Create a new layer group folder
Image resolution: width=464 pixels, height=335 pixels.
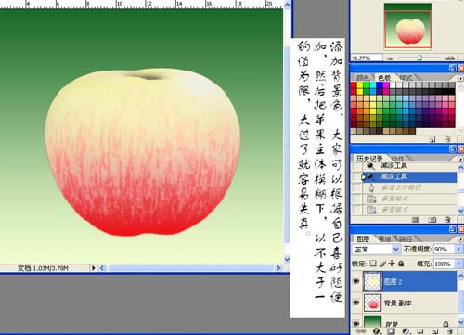click(x=420, y=331)
